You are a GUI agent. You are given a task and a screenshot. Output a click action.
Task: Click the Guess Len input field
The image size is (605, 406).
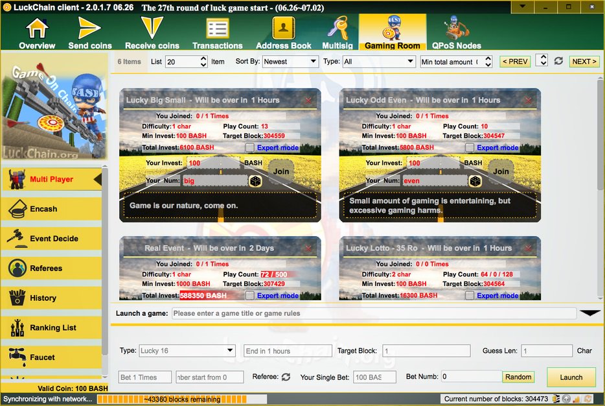546,351
